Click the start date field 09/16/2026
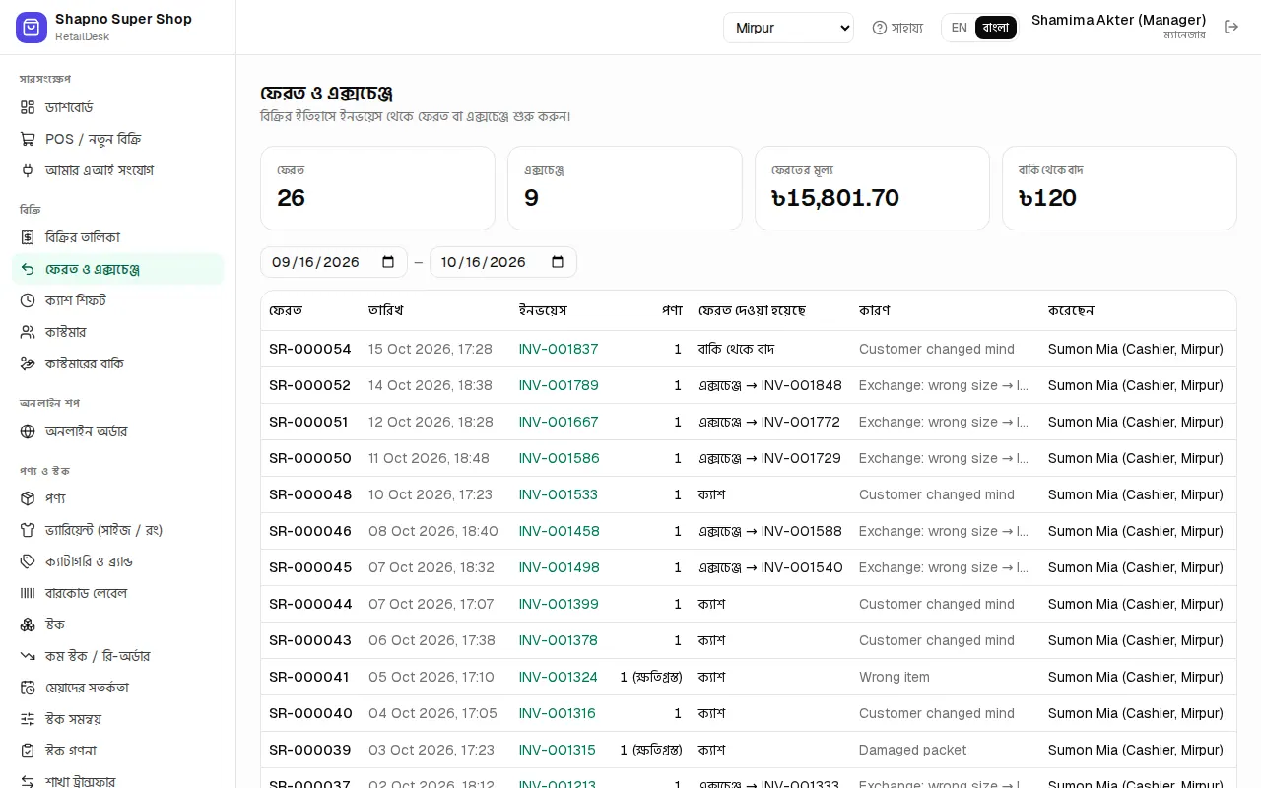The height and width of the screenshot is (788, 1261). pos(334,262)
